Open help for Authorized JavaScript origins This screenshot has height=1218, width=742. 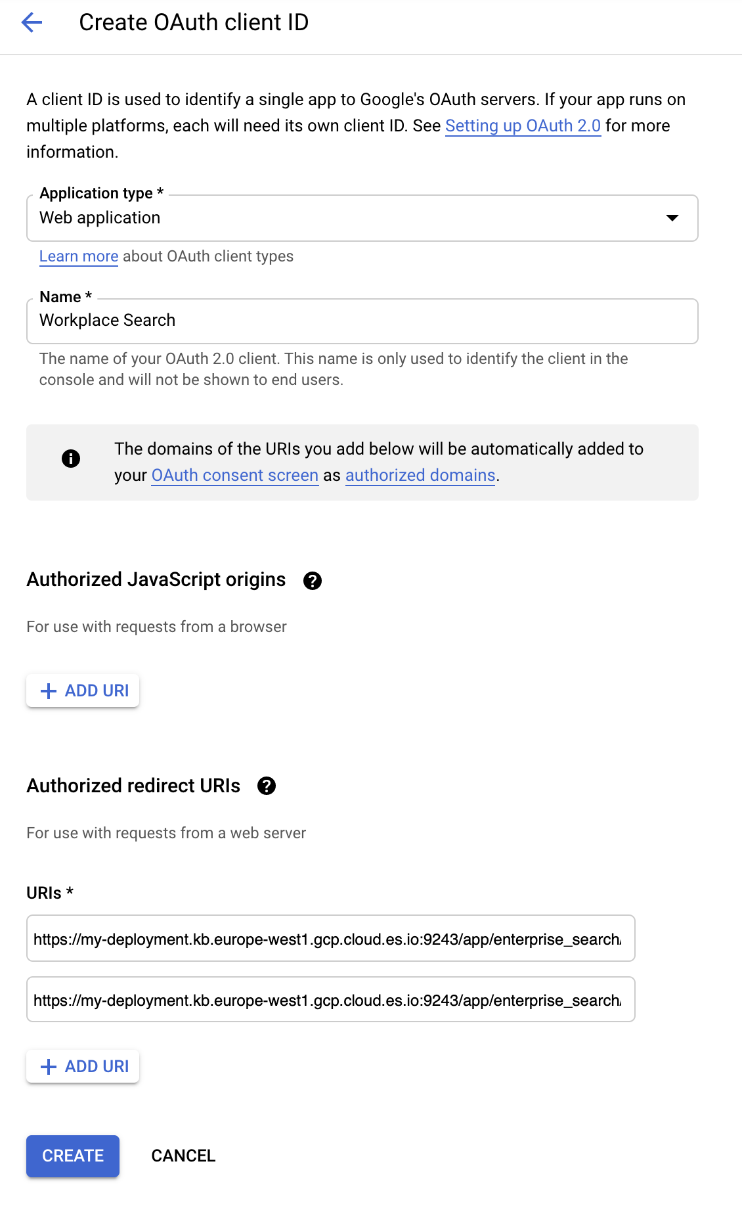click(313, 581)
